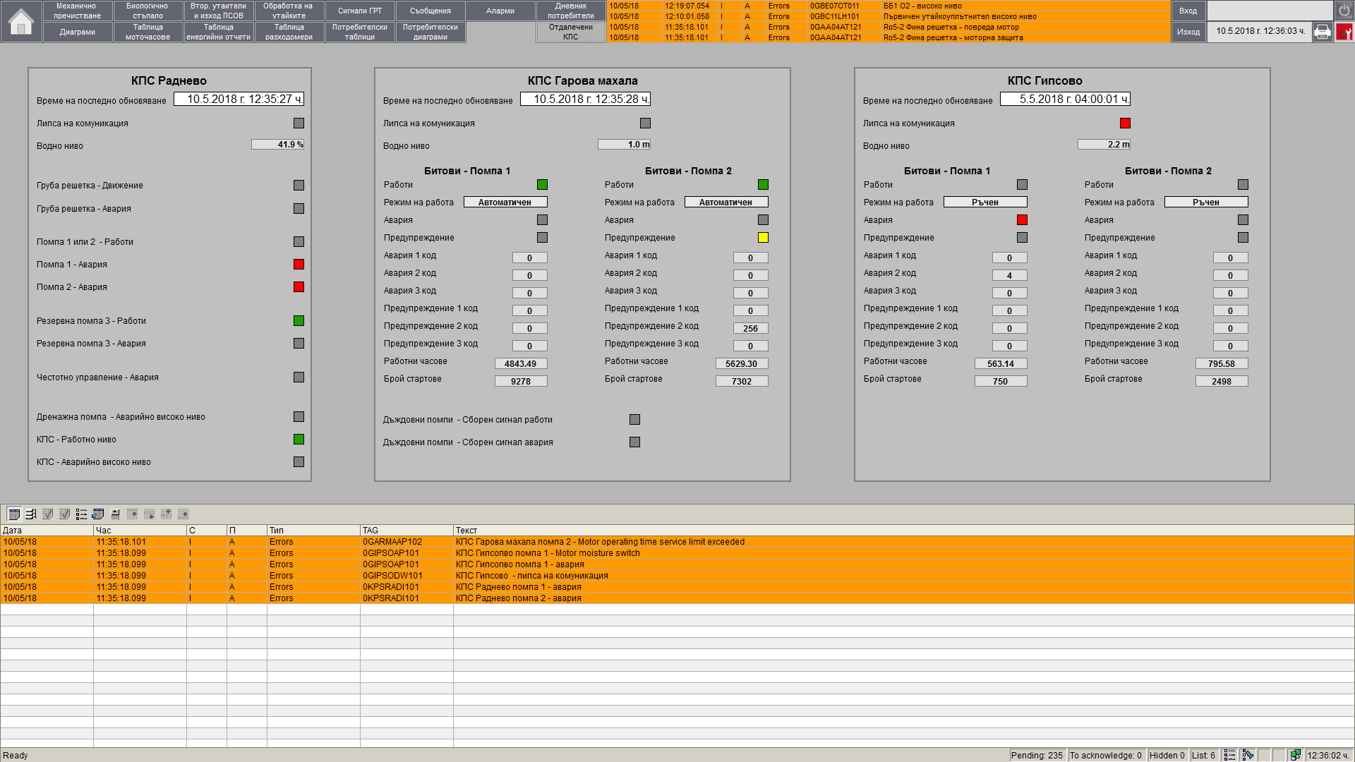Viewport: 1355px width, 762px height.
Task: Click the power icon at top right
Action: pos(1344,11)
